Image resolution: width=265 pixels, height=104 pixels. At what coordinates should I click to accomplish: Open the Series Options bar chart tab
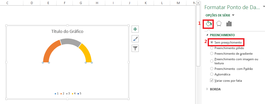229,24
